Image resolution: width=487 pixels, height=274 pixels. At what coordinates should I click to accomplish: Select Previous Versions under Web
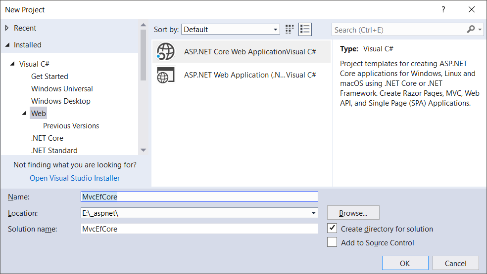pos(71,126)
